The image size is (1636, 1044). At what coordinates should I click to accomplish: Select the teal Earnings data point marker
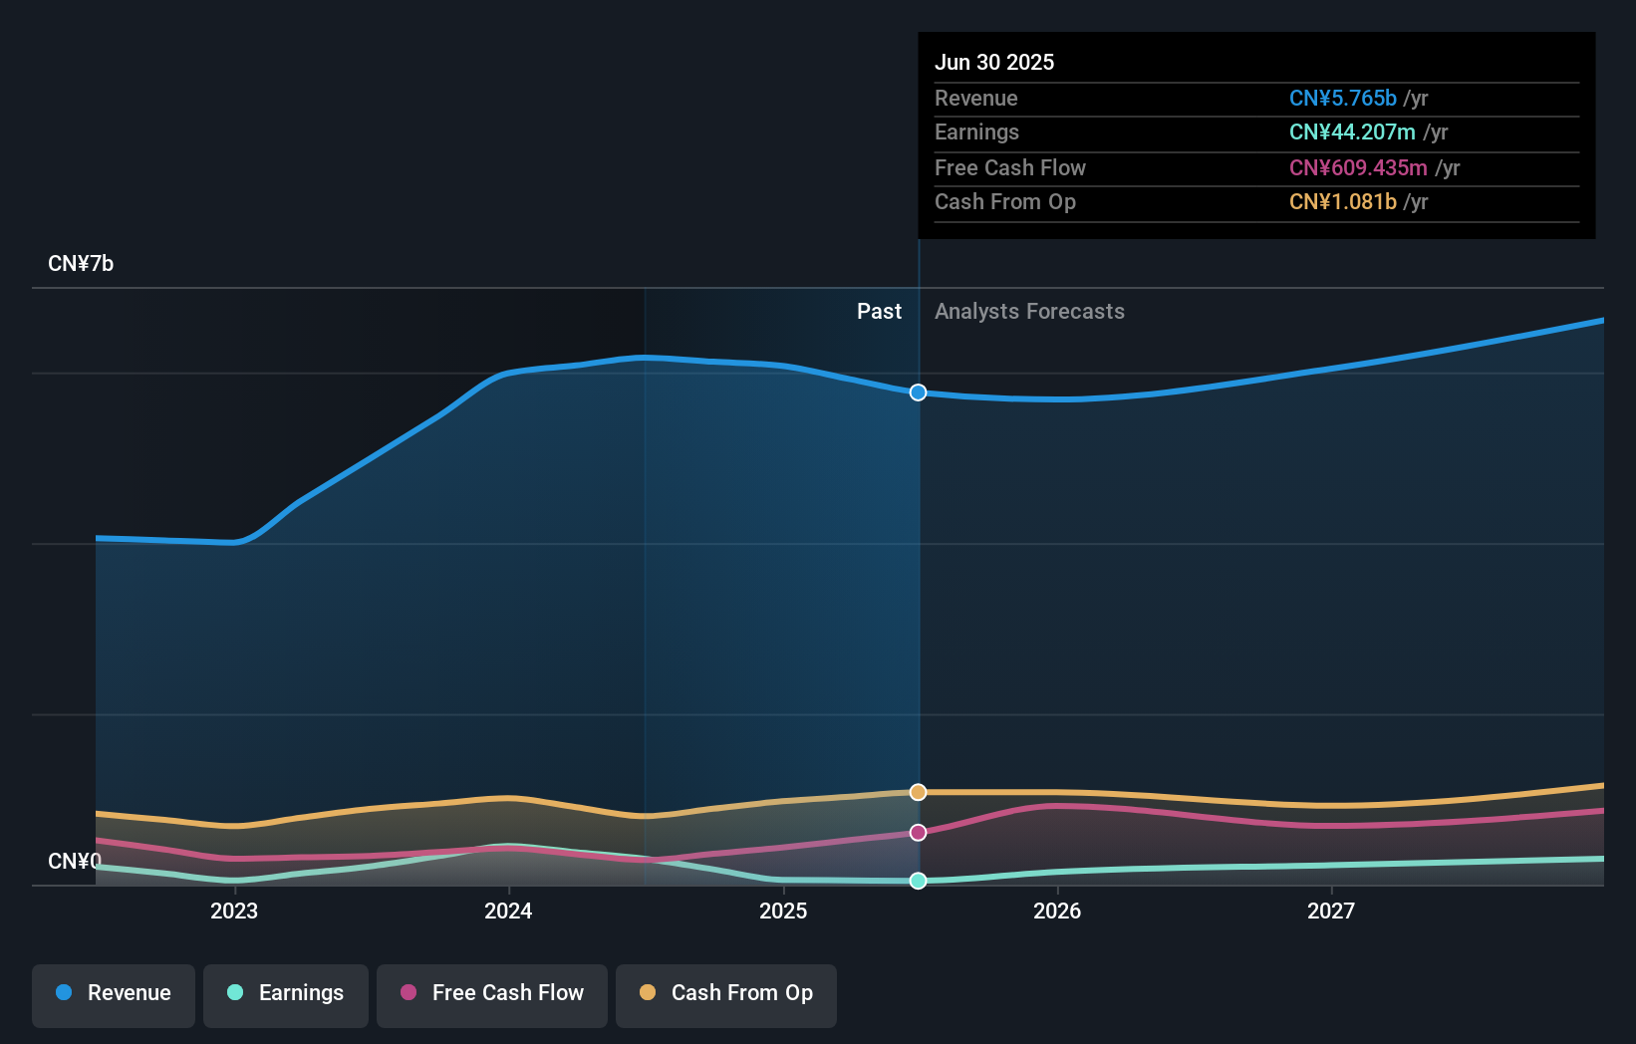point(918,881)
